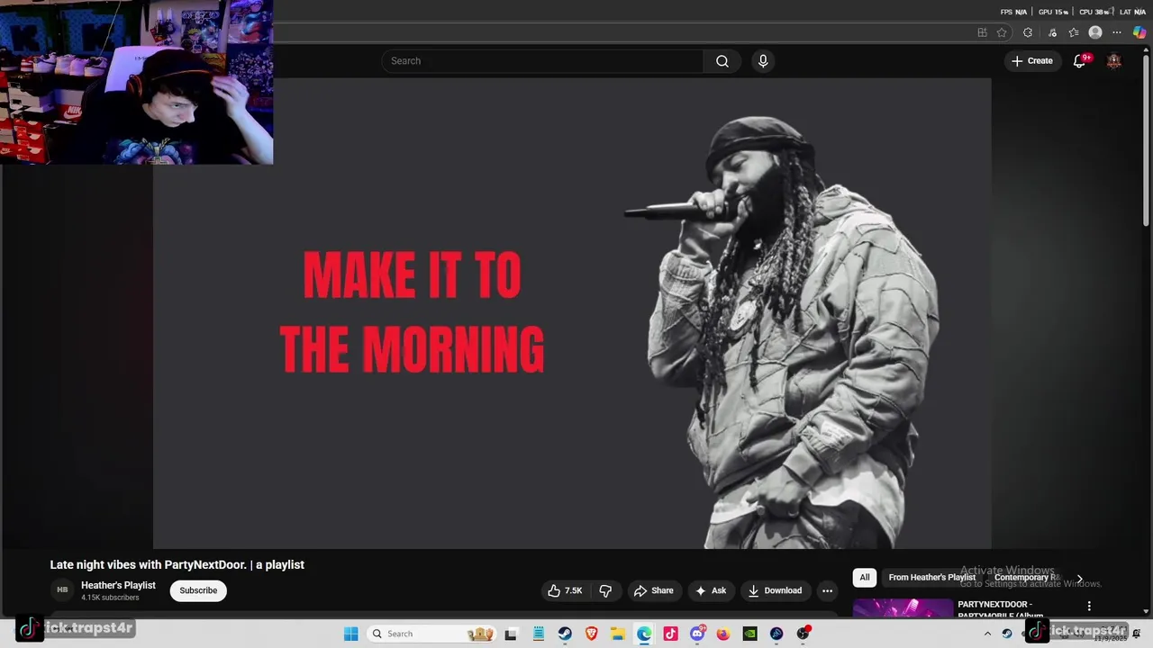Open Task View from taskbar
This screenshot has height=648, width=1153.
[511, 634]
